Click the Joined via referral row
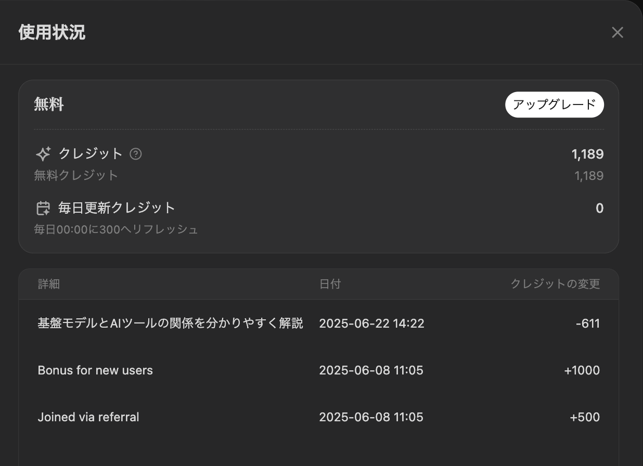Screen dimensions: 643x466 click(319, 417)
